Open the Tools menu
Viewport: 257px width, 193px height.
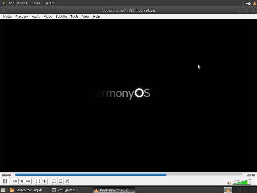[74, 16]
